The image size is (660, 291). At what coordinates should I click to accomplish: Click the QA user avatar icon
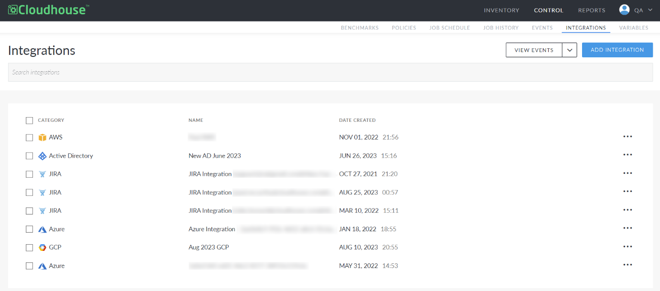[x=624, y=10]
